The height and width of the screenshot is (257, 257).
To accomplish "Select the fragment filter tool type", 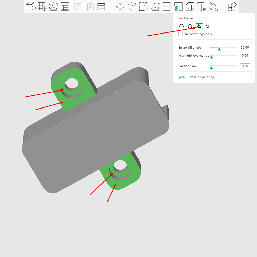I will [207, 26].
